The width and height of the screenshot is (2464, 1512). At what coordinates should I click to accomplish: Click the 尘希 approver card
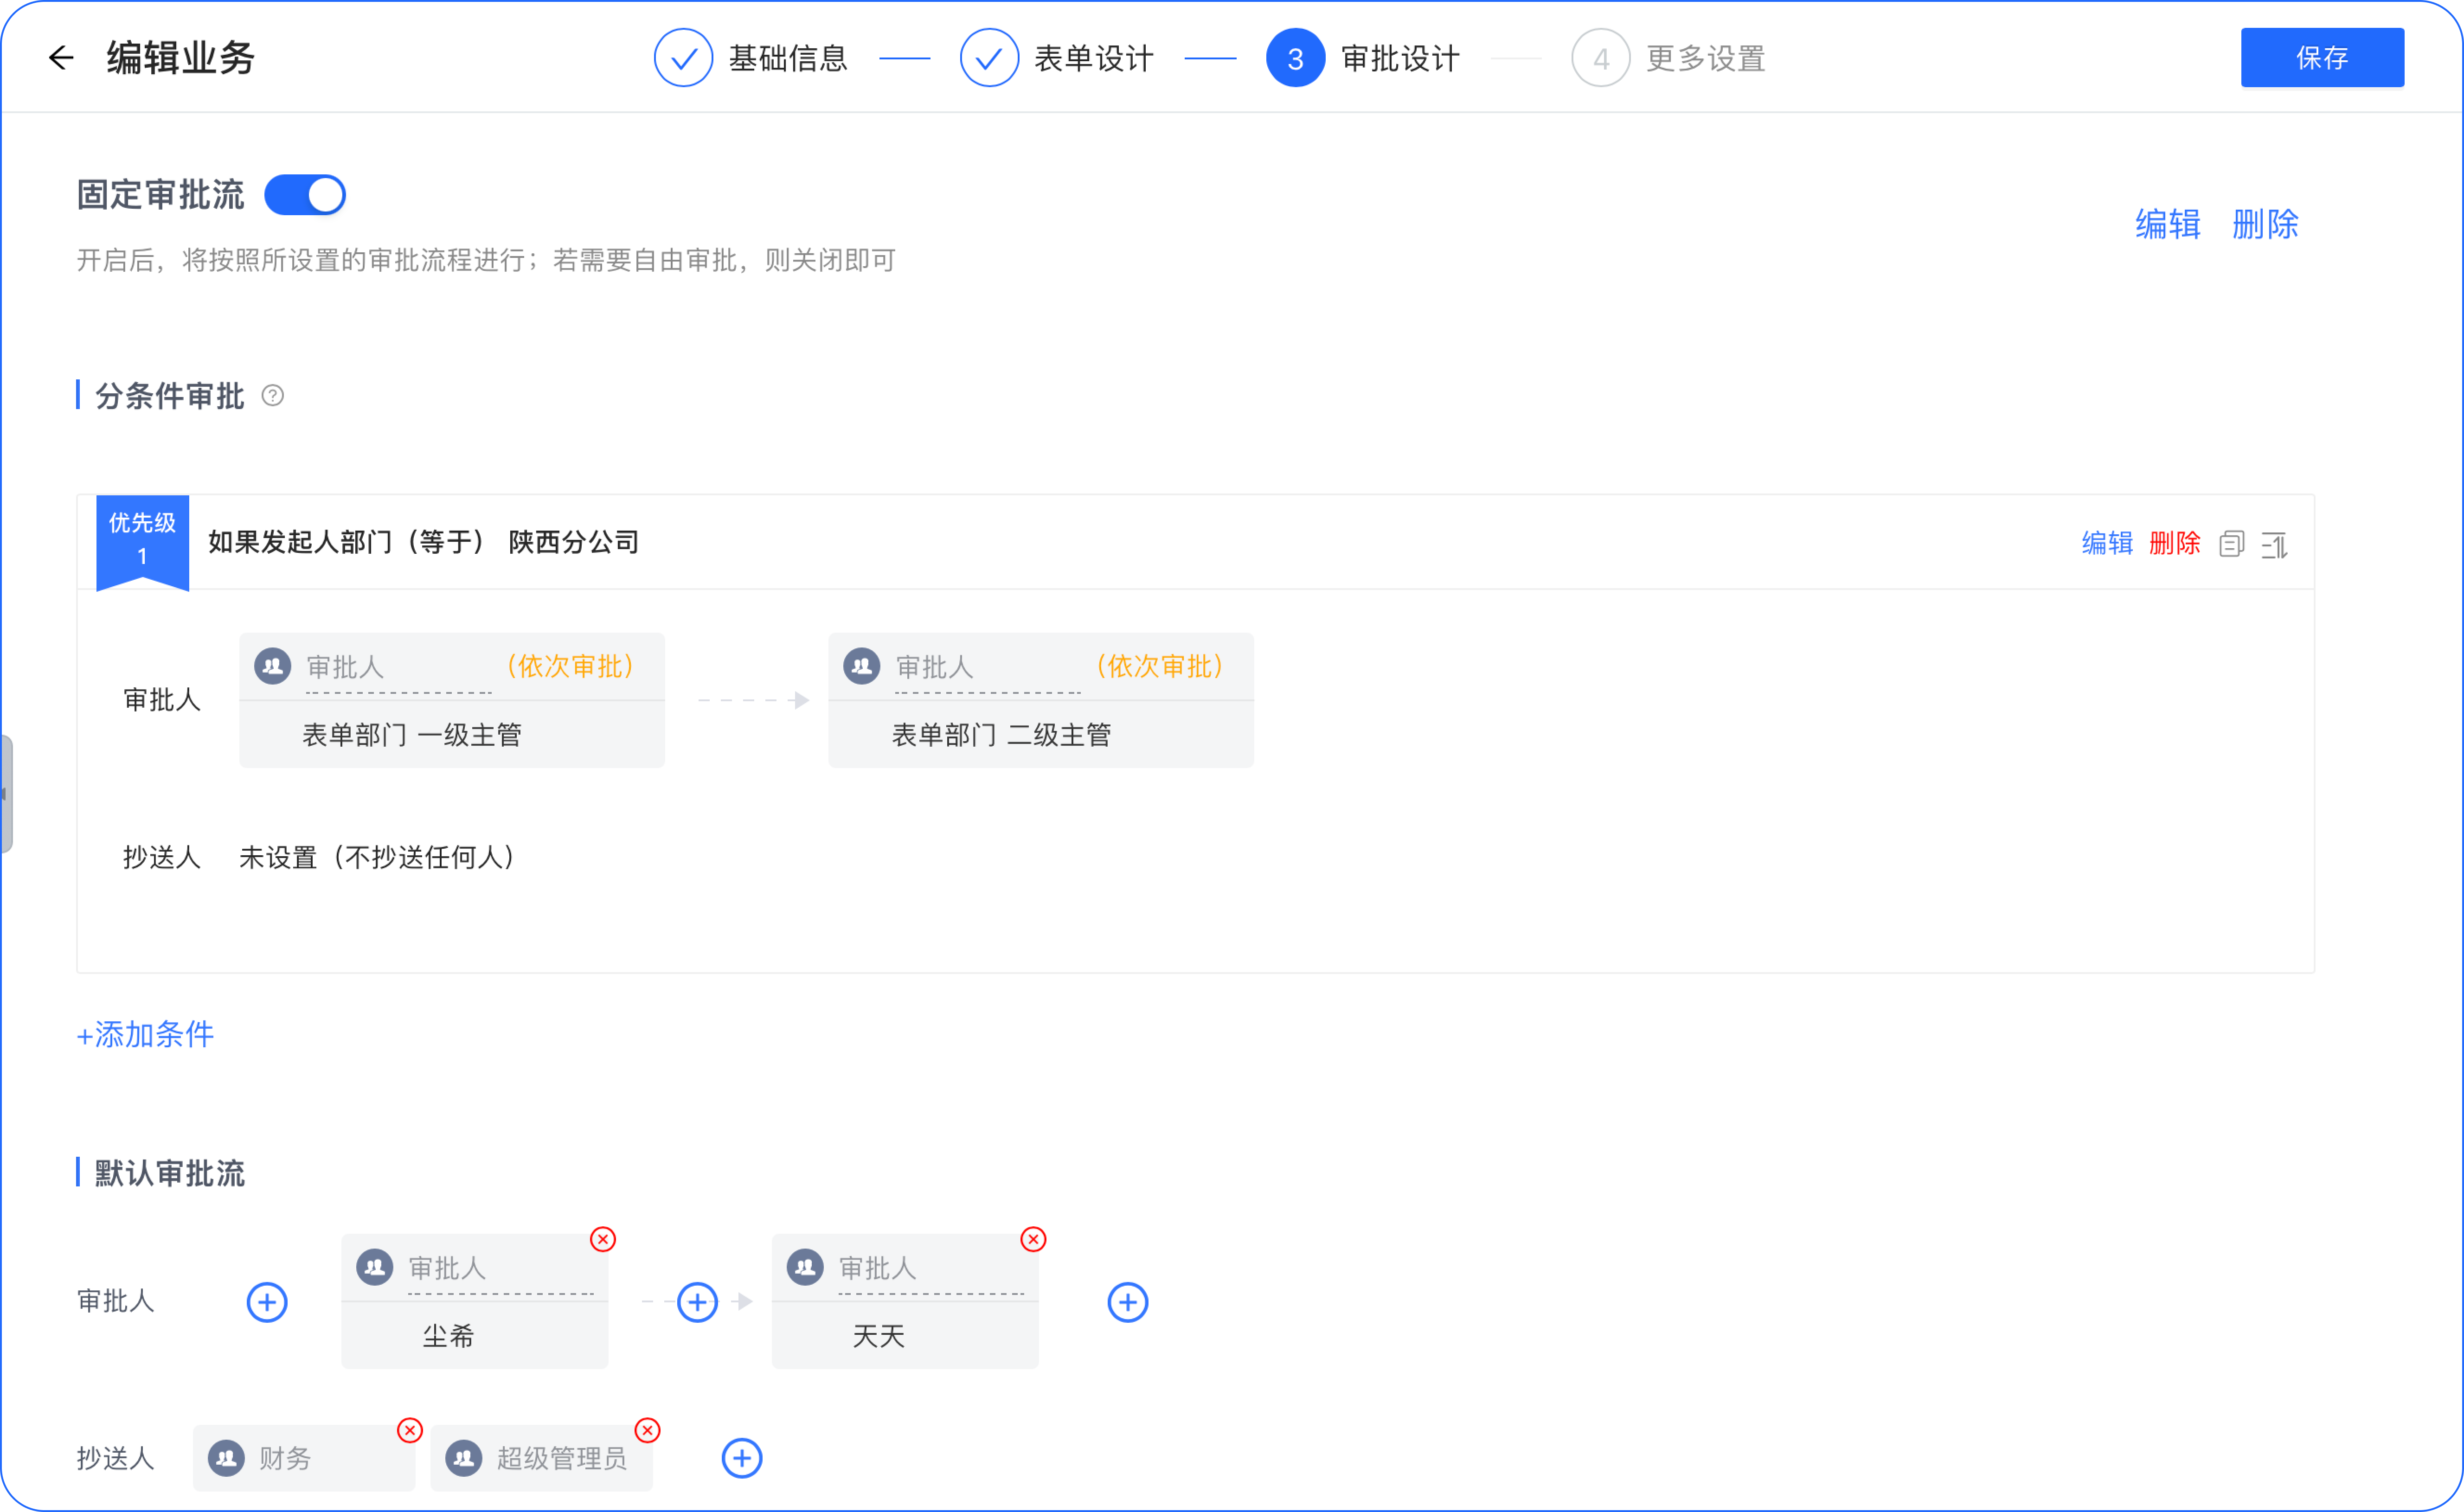pos(475,1301)
